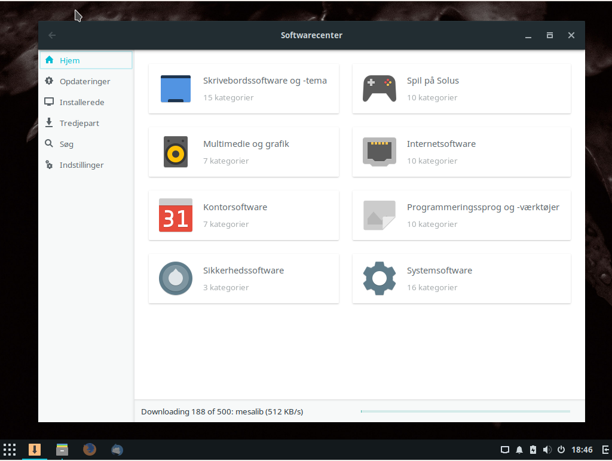Click the 16 kategorier subtitle
This screenshot has width=612, height=461.
click(x=432, y=287)
